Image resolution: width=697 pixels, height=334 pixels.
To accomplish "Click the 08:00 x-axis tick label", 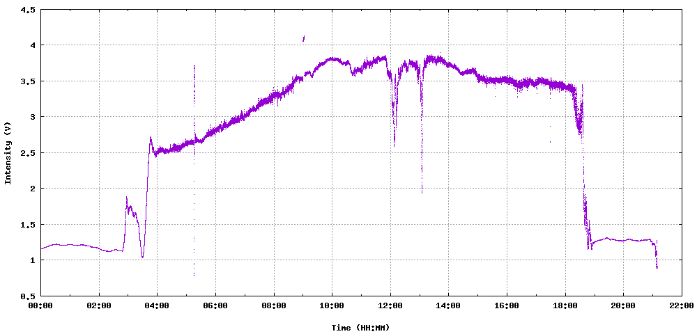I will tap(274, 305).
